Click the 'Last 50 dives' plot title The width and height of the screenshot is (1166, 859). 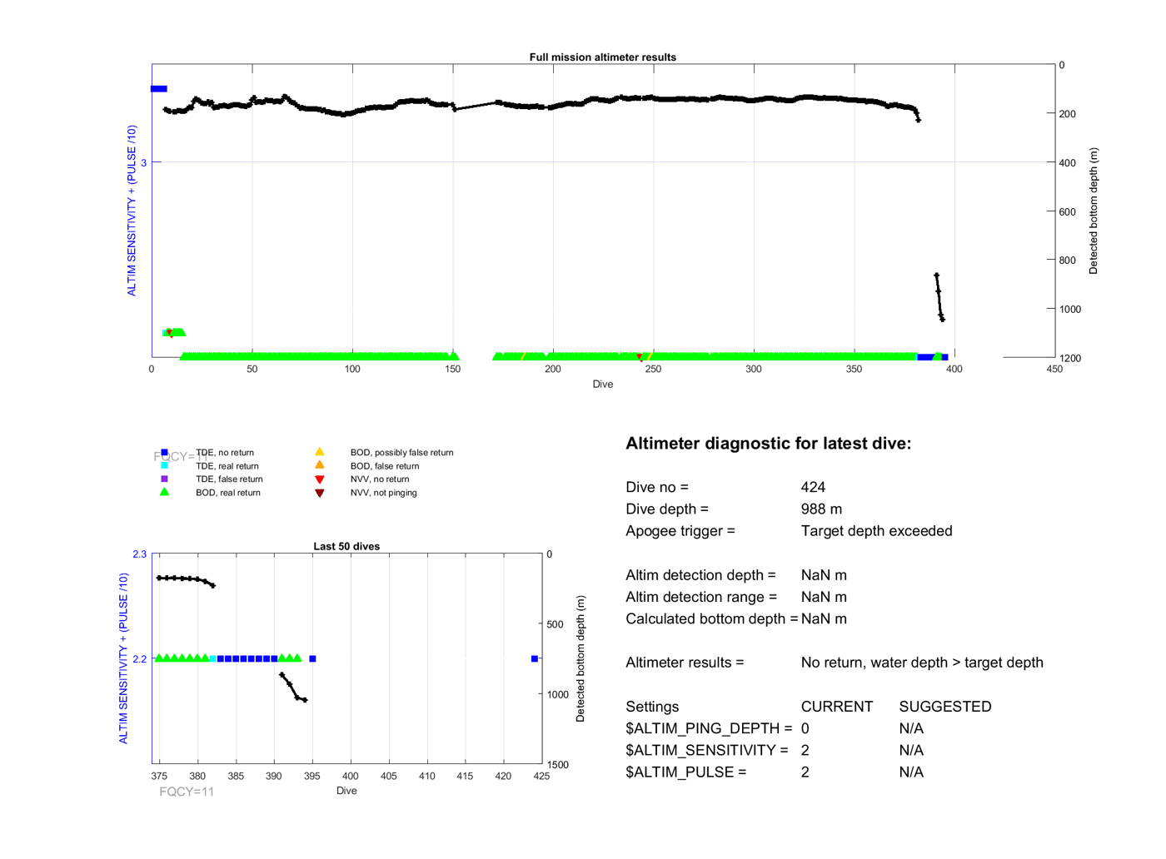346,547
